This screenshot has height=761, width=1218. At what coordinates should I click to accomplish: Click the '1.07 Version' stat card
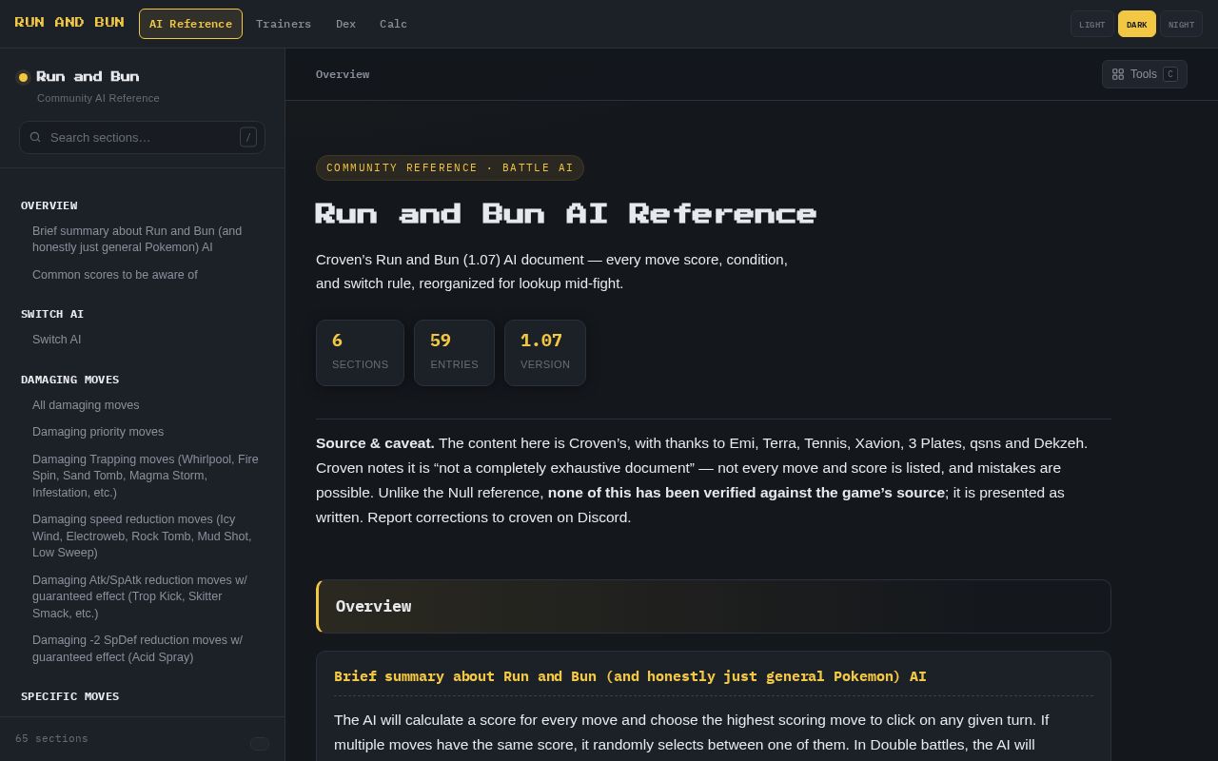click(x=545, y=353)
